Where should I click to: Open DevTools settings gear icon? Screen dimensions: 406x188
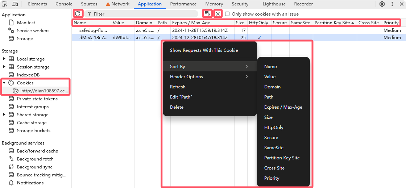point(382,4)
